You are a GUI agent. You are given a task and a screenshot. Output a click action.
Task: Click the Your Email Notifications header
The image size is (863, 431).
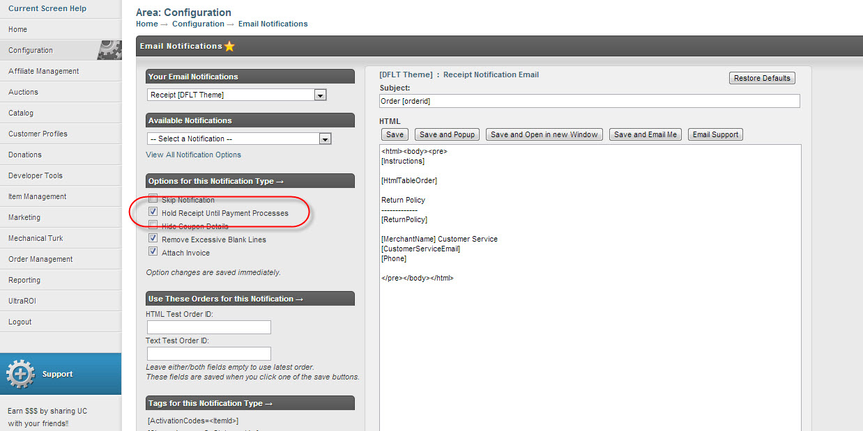pos(250,77)
